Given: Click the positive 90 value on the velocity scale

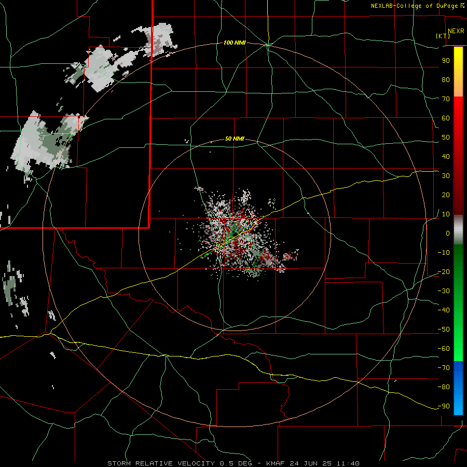Looking at the screenshot, I should point(446,61).
